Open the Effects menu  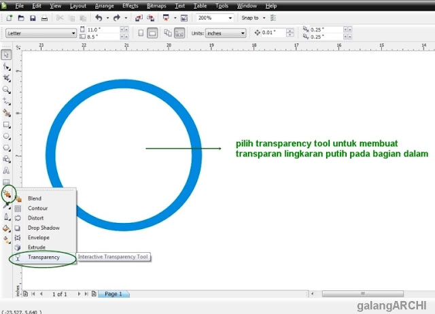tap(130, 5)
